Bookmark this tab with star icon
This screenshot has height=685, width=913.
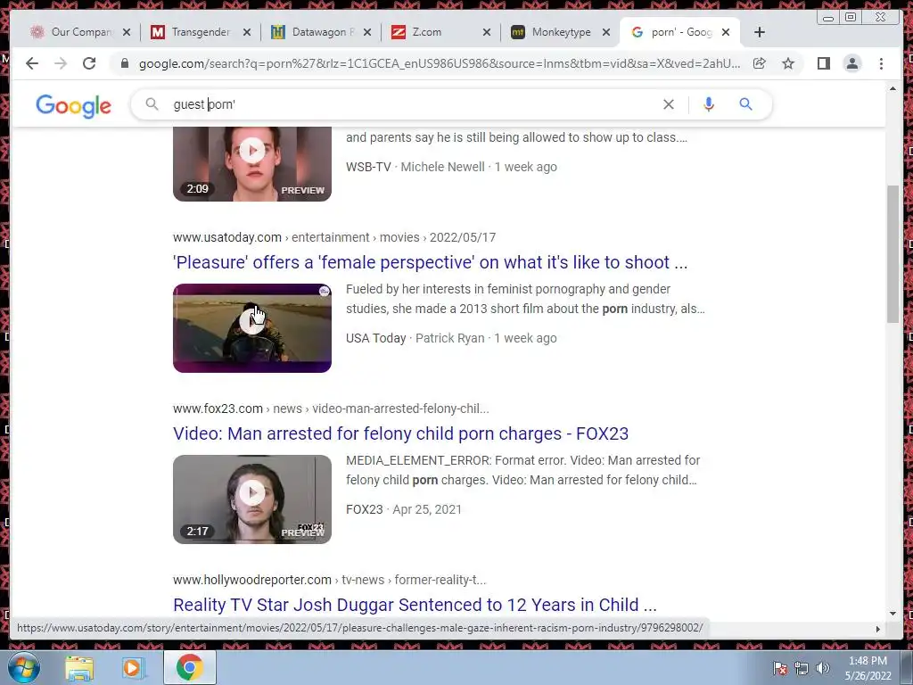pos(788,63)
